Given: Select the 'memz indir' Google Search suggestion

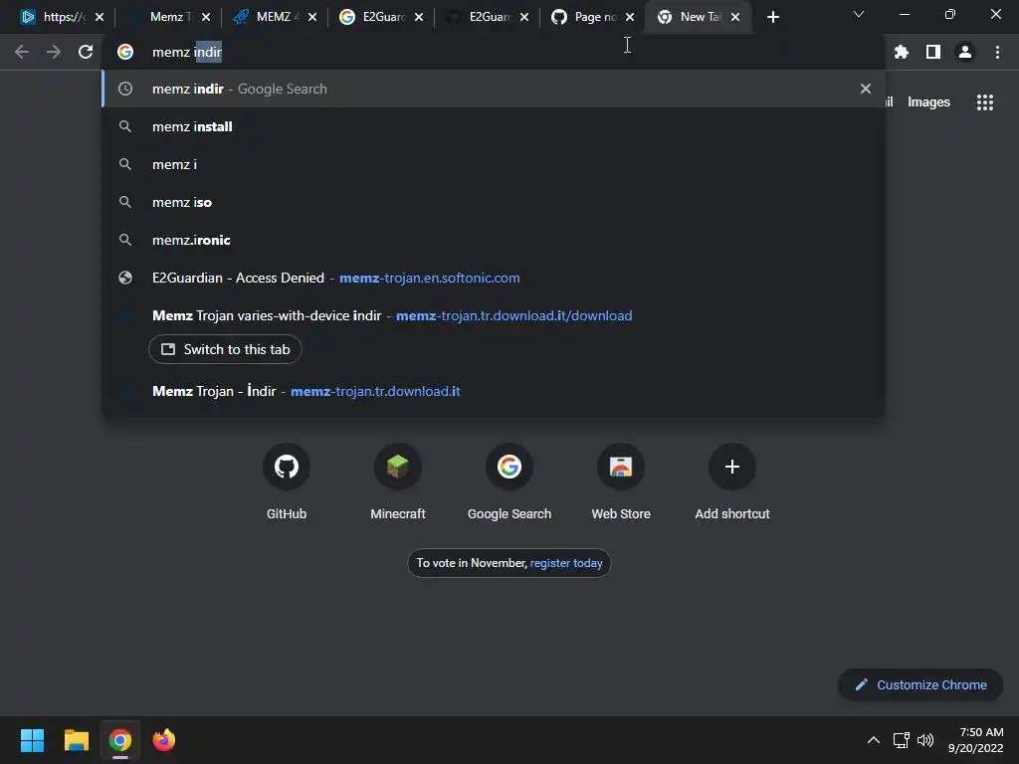Looking at the screenshot, I should click(x=494, y=89).
